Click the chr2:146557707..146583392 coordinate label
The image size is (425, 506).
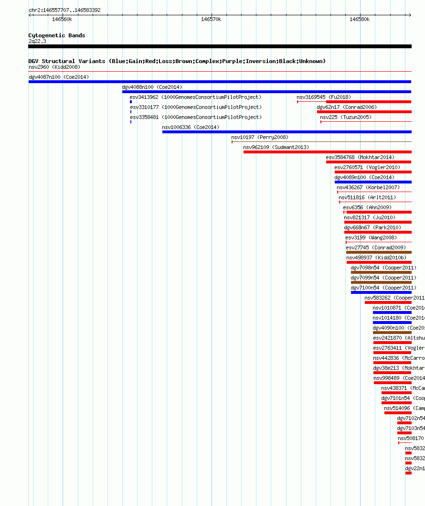tap(64, 10)
